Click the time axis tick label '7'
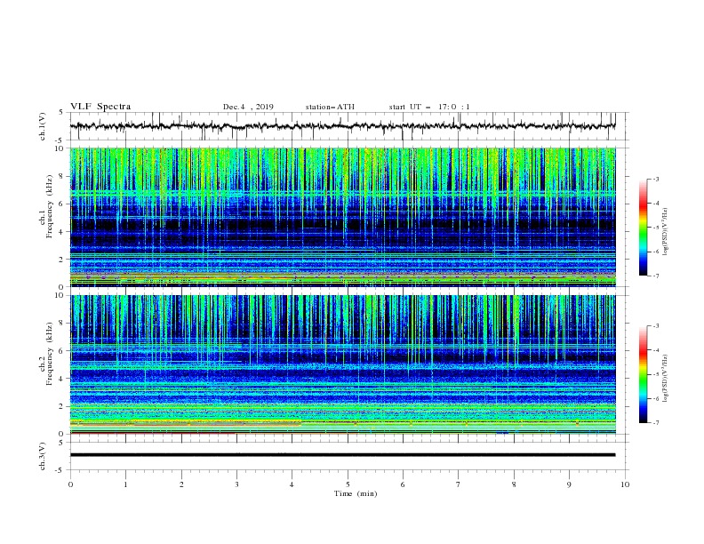Screen dimensions: 704x544 point(459,484)
